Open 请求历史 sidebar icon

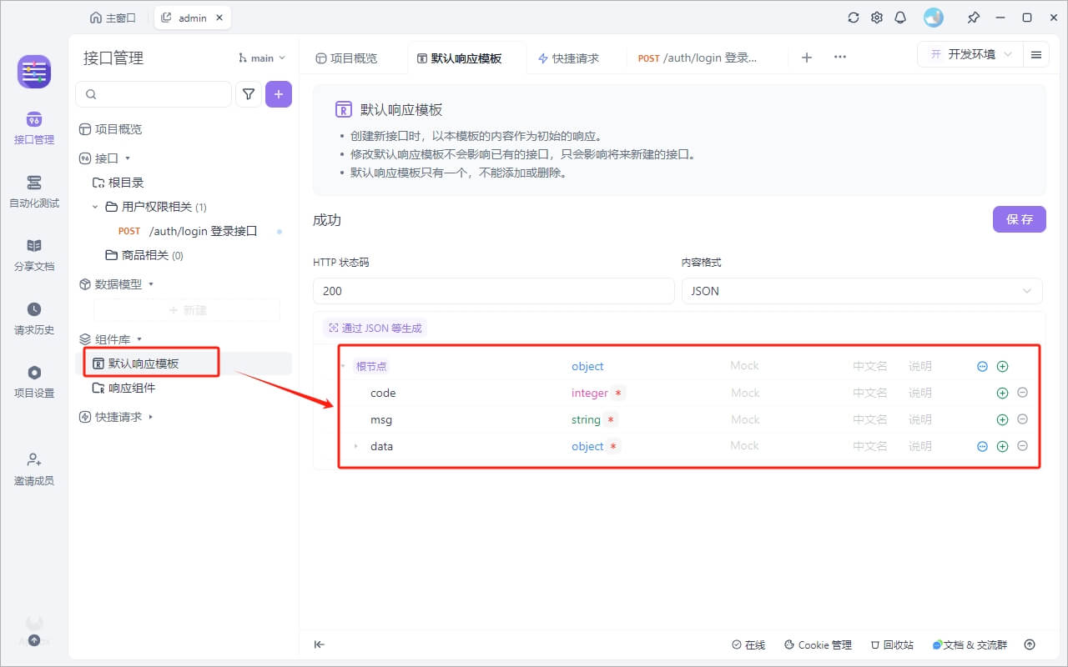coord(34,318)
